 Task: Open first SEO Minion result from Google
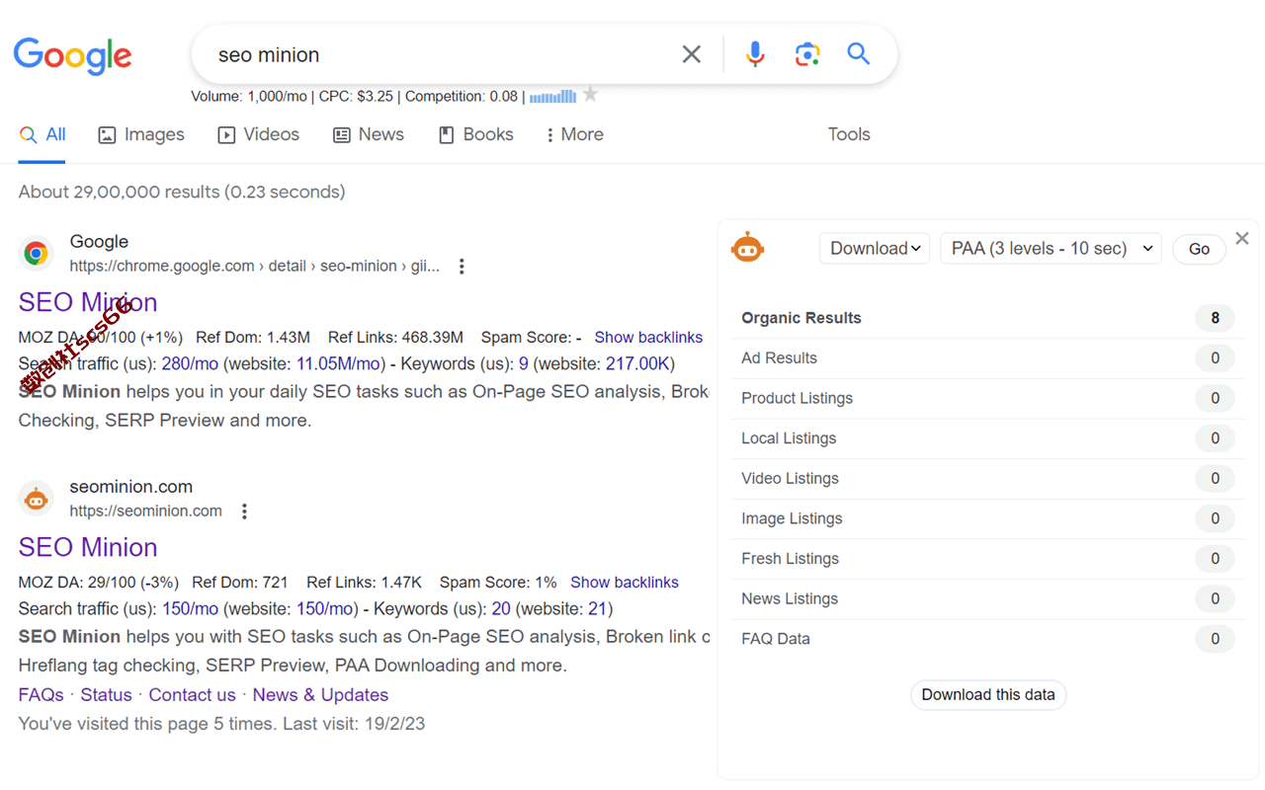point(88,302)
